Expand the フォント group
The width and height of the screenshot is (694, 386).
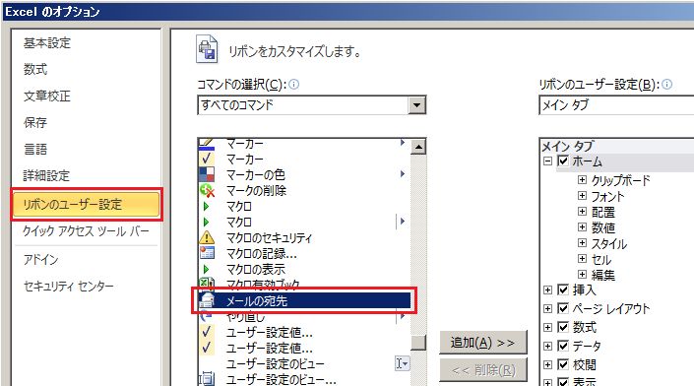(582, 196)
